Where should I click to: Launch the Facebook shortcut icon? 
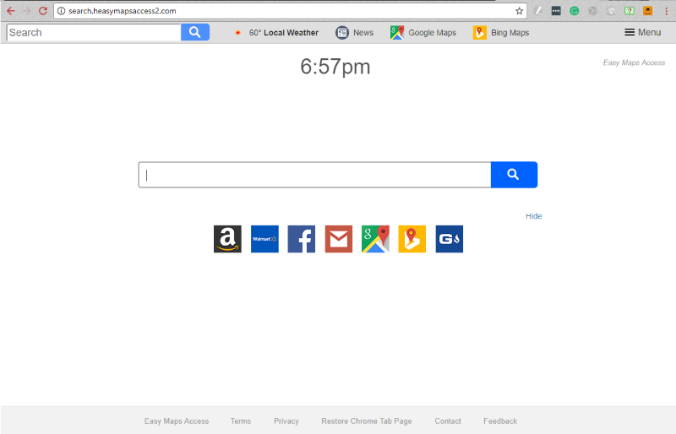301,239
